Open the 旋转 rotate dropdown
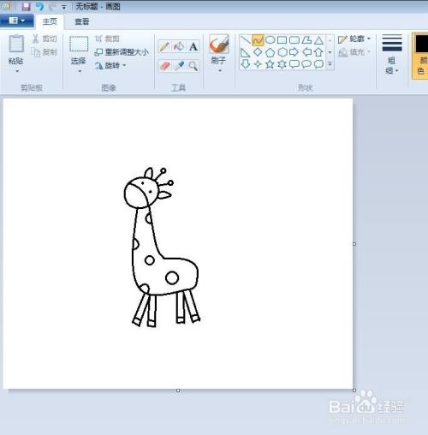This screenshot has height=435, width=428. pos(110,66)
